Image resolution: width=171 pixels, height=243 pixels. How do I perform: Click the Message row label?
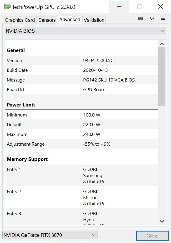16,80
